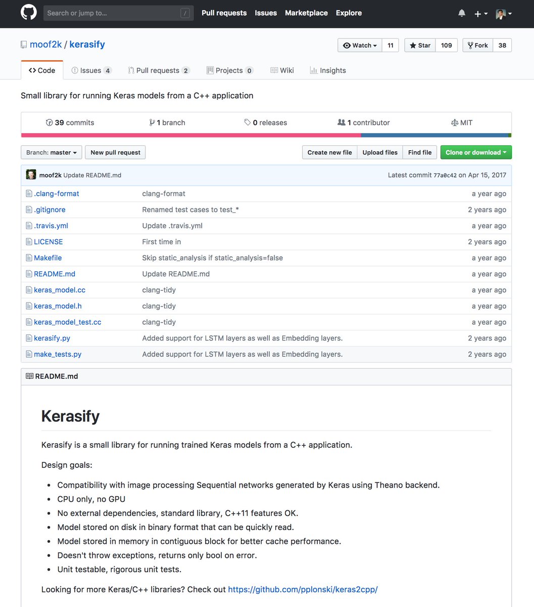Open keras_model.h file
534x607 pixels.
tap(58, 306)
